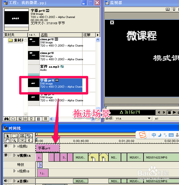
Task: Step one frame forward in monitor
Action: tap(164, 112)
